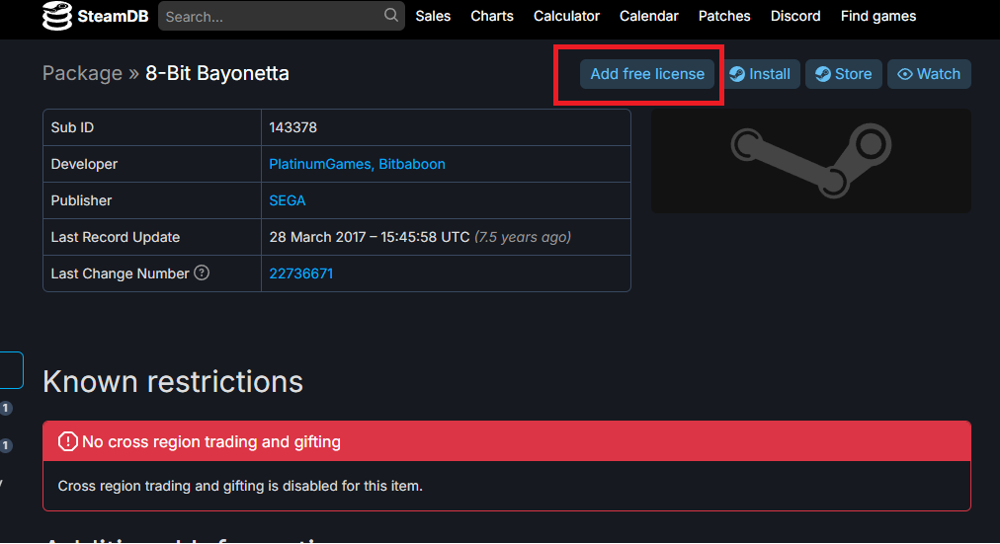Click the Publisher row label
Image resolution: width=1000 pixels, height=544 pixels.
(x=81, y=200)
